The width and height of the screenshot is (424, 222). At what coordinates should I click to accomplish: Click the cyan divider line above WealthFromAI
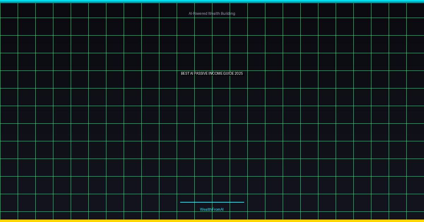tap(212, 202)
